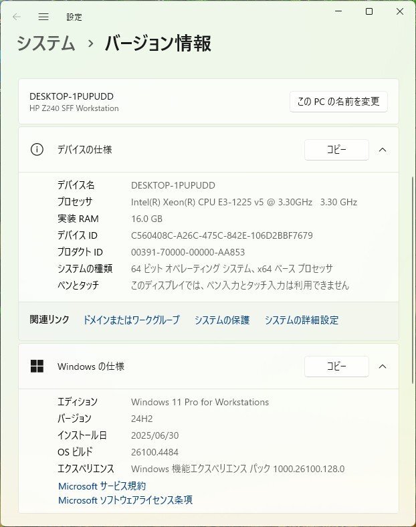
Task: Click この PC の名前を変更 button
Action: pos(338,102)
